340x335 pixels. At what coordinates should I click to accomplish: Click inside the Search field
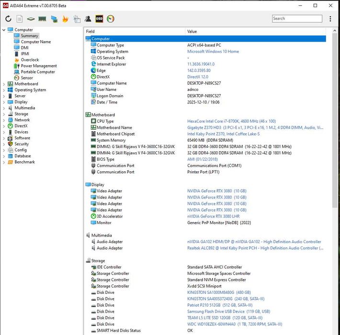297,19
